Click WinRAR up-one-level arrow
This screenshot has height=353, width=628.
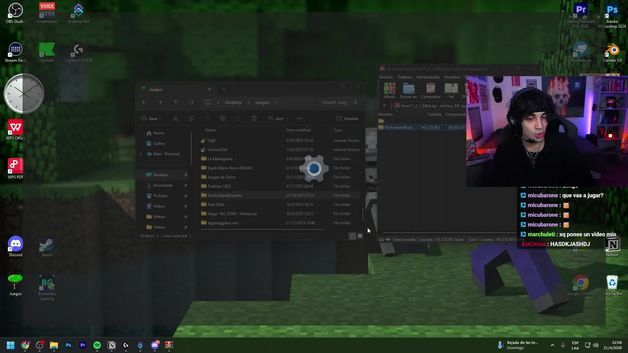pos(384,106)
